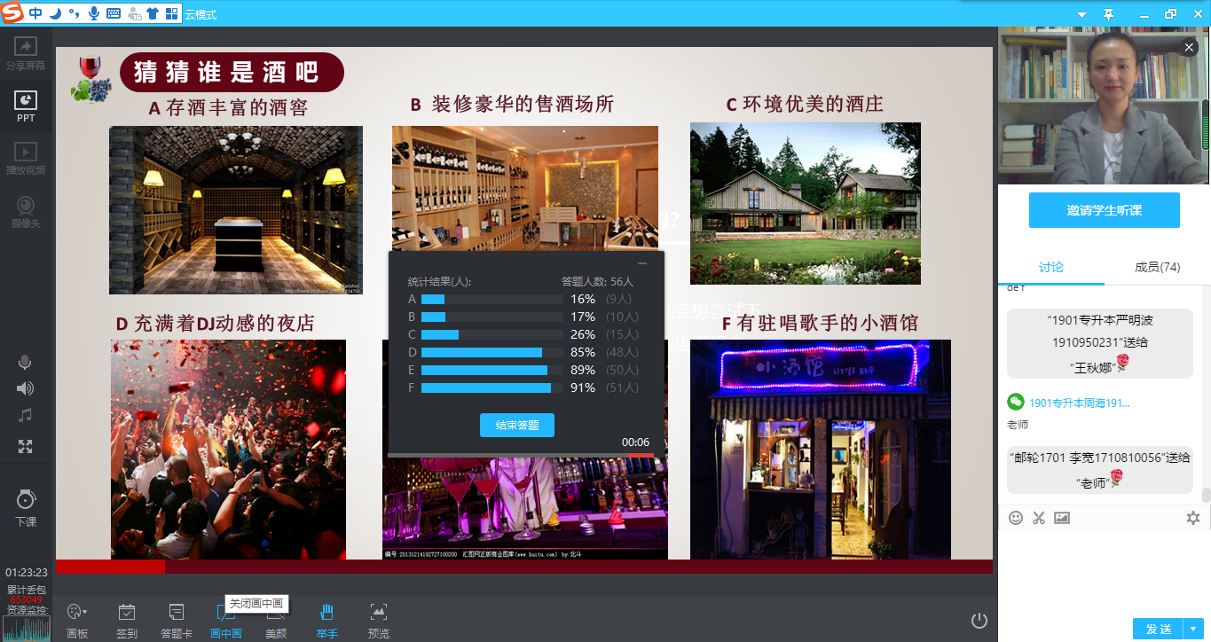The image size is (1211, 642).
Task: Click the 美颜 beauty filter icon
Action: click(276, 619)
